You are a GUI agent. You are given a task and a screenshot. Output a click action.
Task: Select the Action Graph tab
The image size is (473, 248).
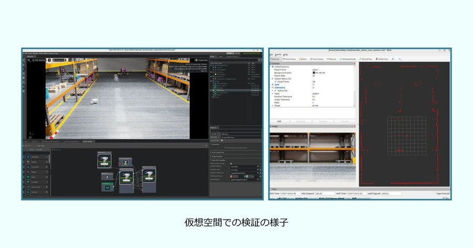tap(89, 141)
